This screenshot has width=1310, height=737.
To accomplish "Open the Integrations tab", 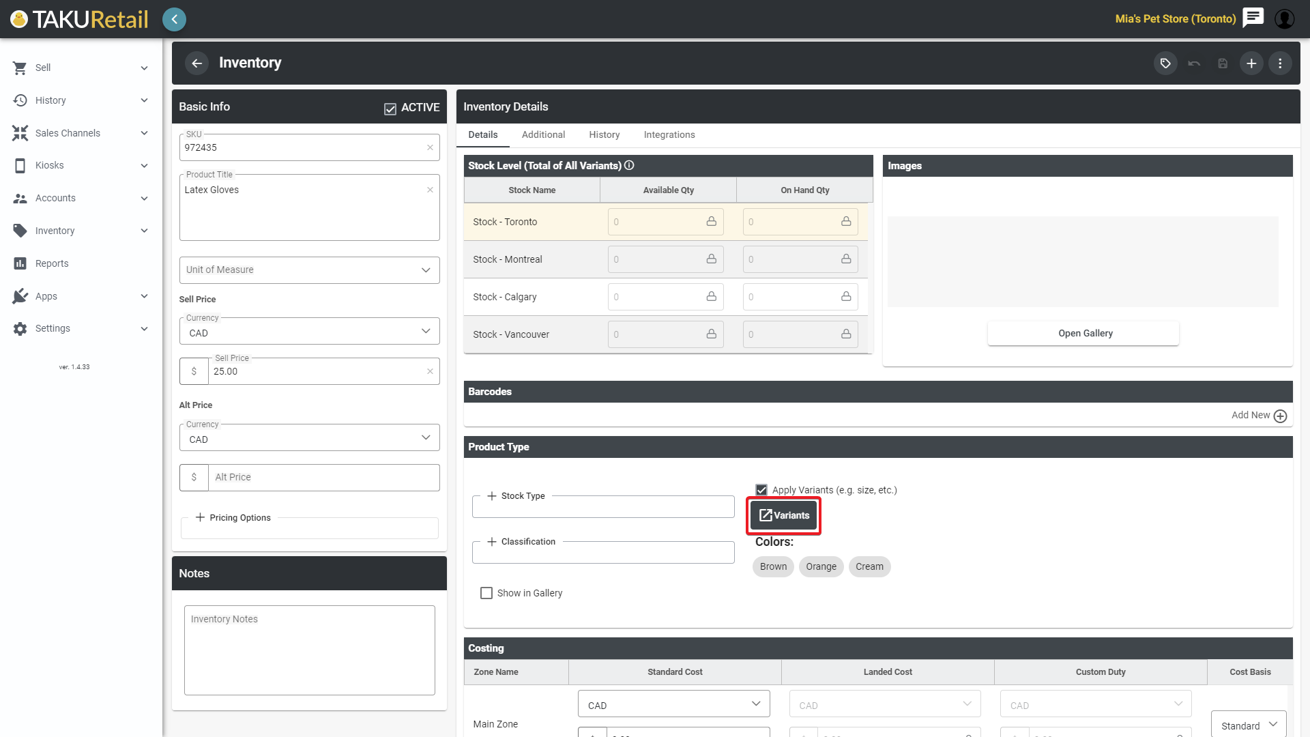I will point(669,134).
